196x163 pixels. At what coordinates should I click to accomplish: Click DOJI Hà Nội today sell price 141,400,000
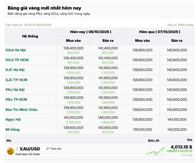(108, 48)
